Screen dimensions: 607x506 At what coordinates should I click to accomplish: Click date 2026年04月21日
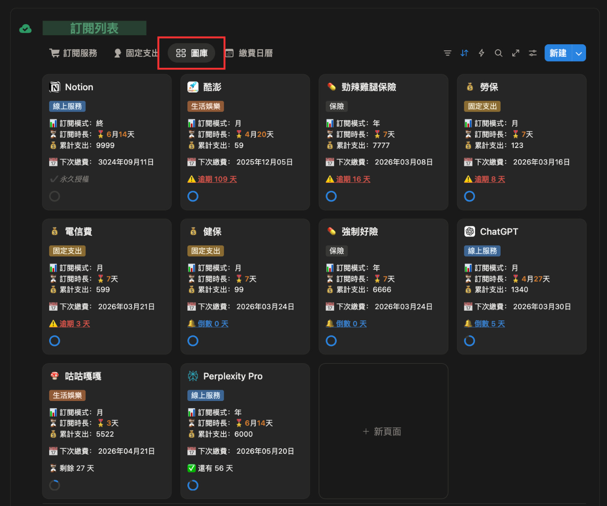click(126, 451)
